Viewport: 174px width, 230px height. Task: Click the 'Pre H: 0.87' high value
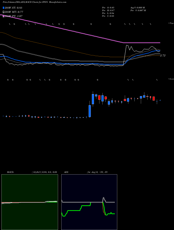coord(108,10)
